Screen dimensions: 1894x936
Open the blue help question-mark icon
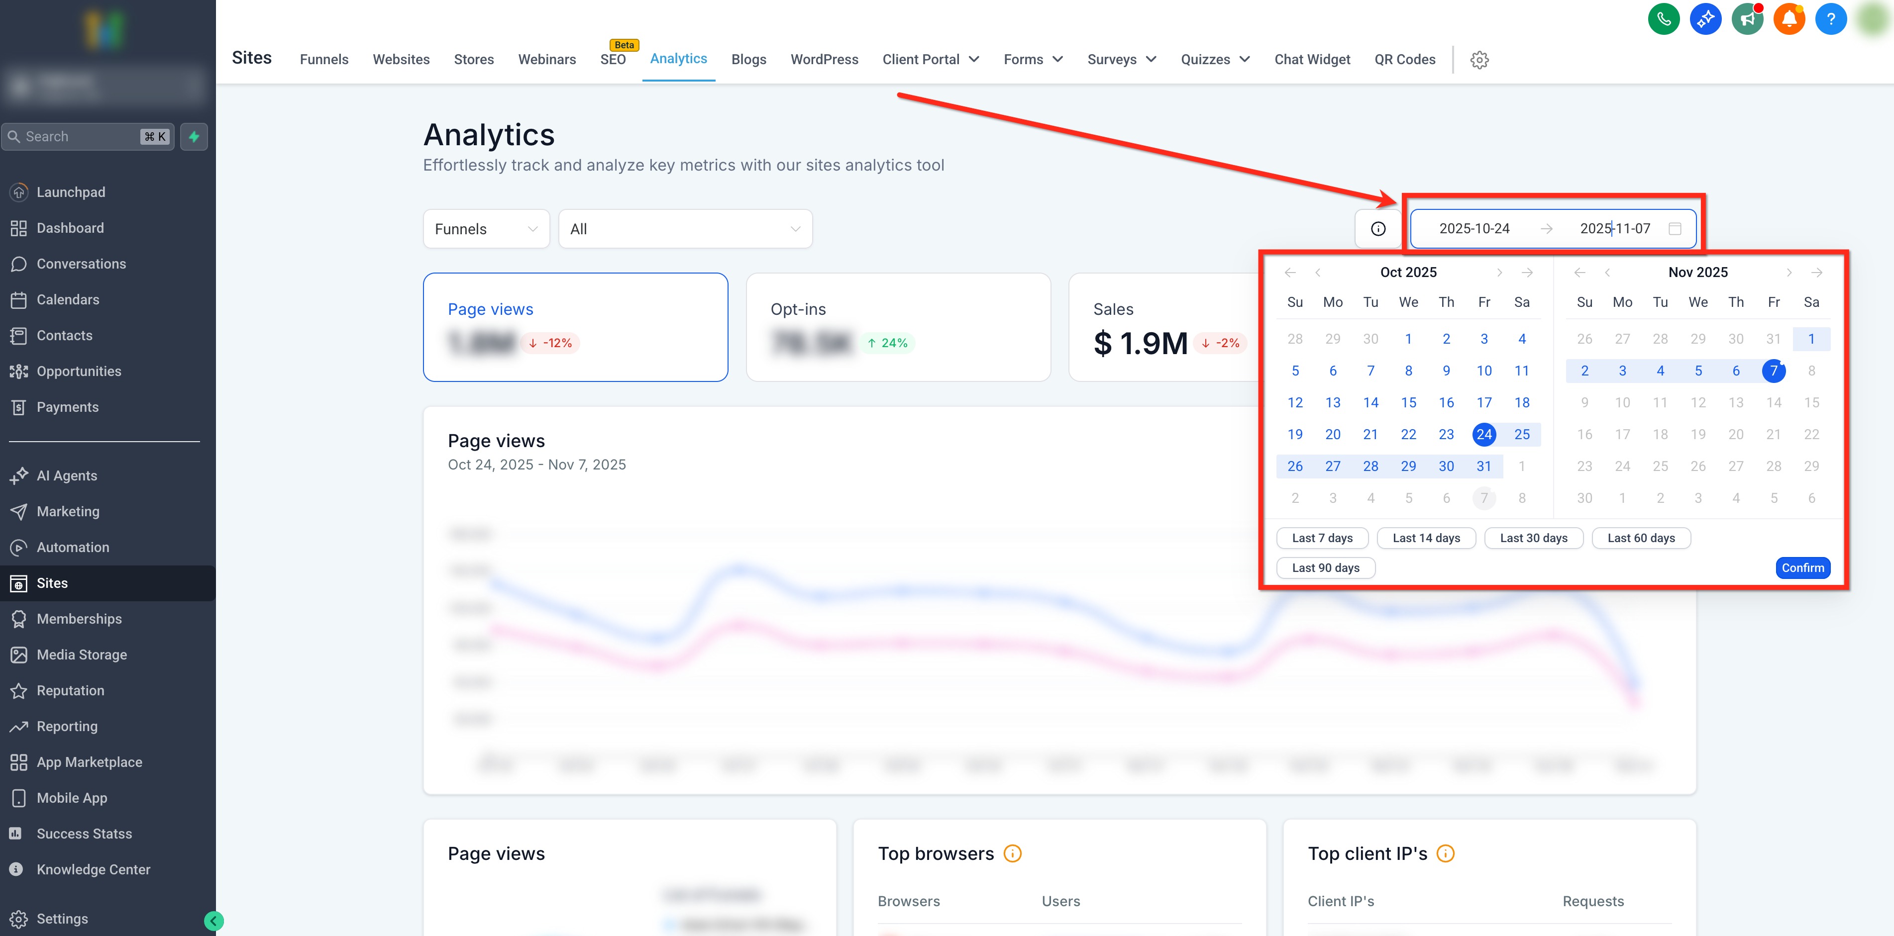1830,19
